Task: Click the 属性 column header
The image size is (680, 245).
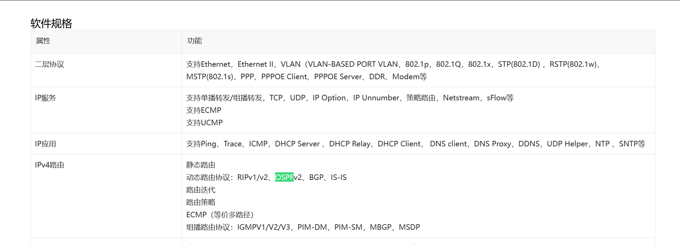Action: pos(43,41)
